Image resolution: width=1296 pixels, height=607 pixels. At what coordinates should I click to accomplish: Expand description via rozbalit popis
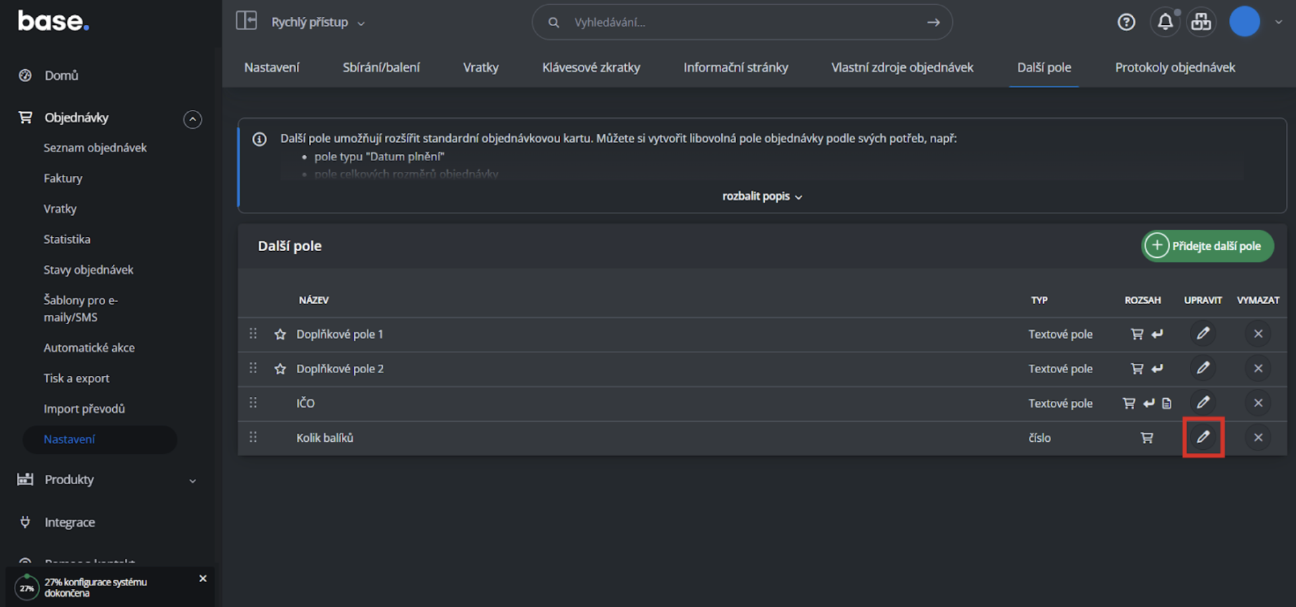tap(762, 196)
